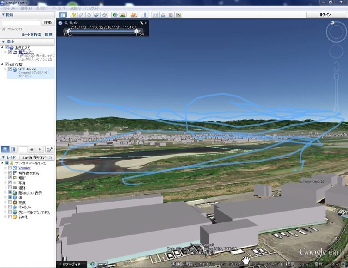Open the 追加(A) menu
This screenshot has height=268, width=348.
point(75,8)
